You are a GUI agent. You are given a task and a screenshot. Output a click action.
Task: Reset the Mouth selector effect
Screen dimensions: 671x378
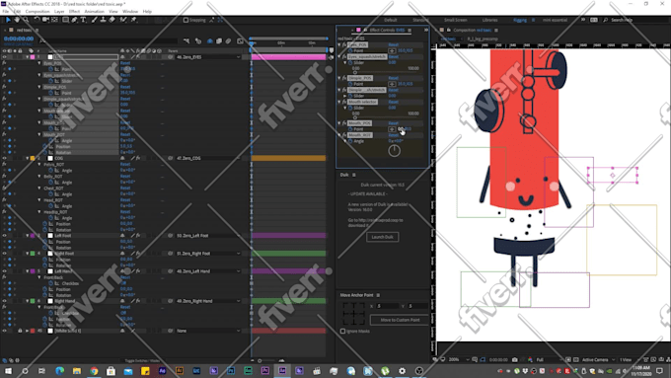394,102
